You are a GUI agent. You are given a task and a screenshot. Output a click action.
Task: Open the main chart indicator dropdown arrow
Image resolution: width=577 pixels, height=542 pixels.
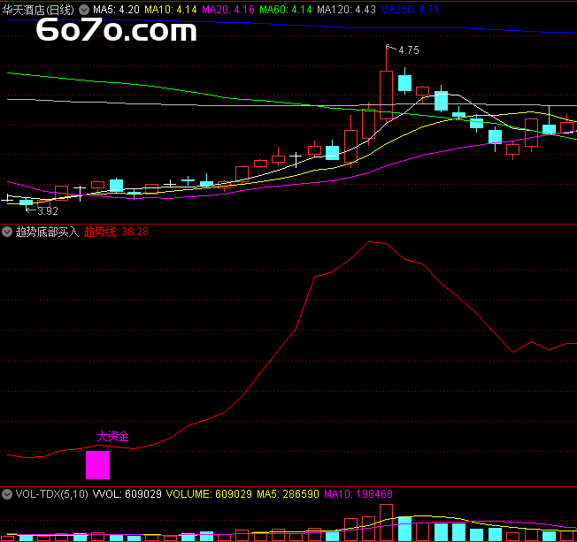tap(84, 10)
